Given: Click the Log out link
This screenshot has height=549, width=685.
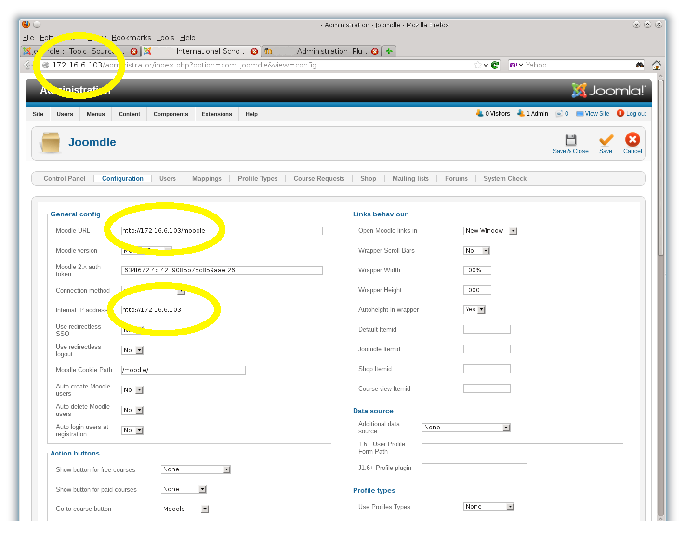Looking at the screenshot, I should [x=635, y=114].
